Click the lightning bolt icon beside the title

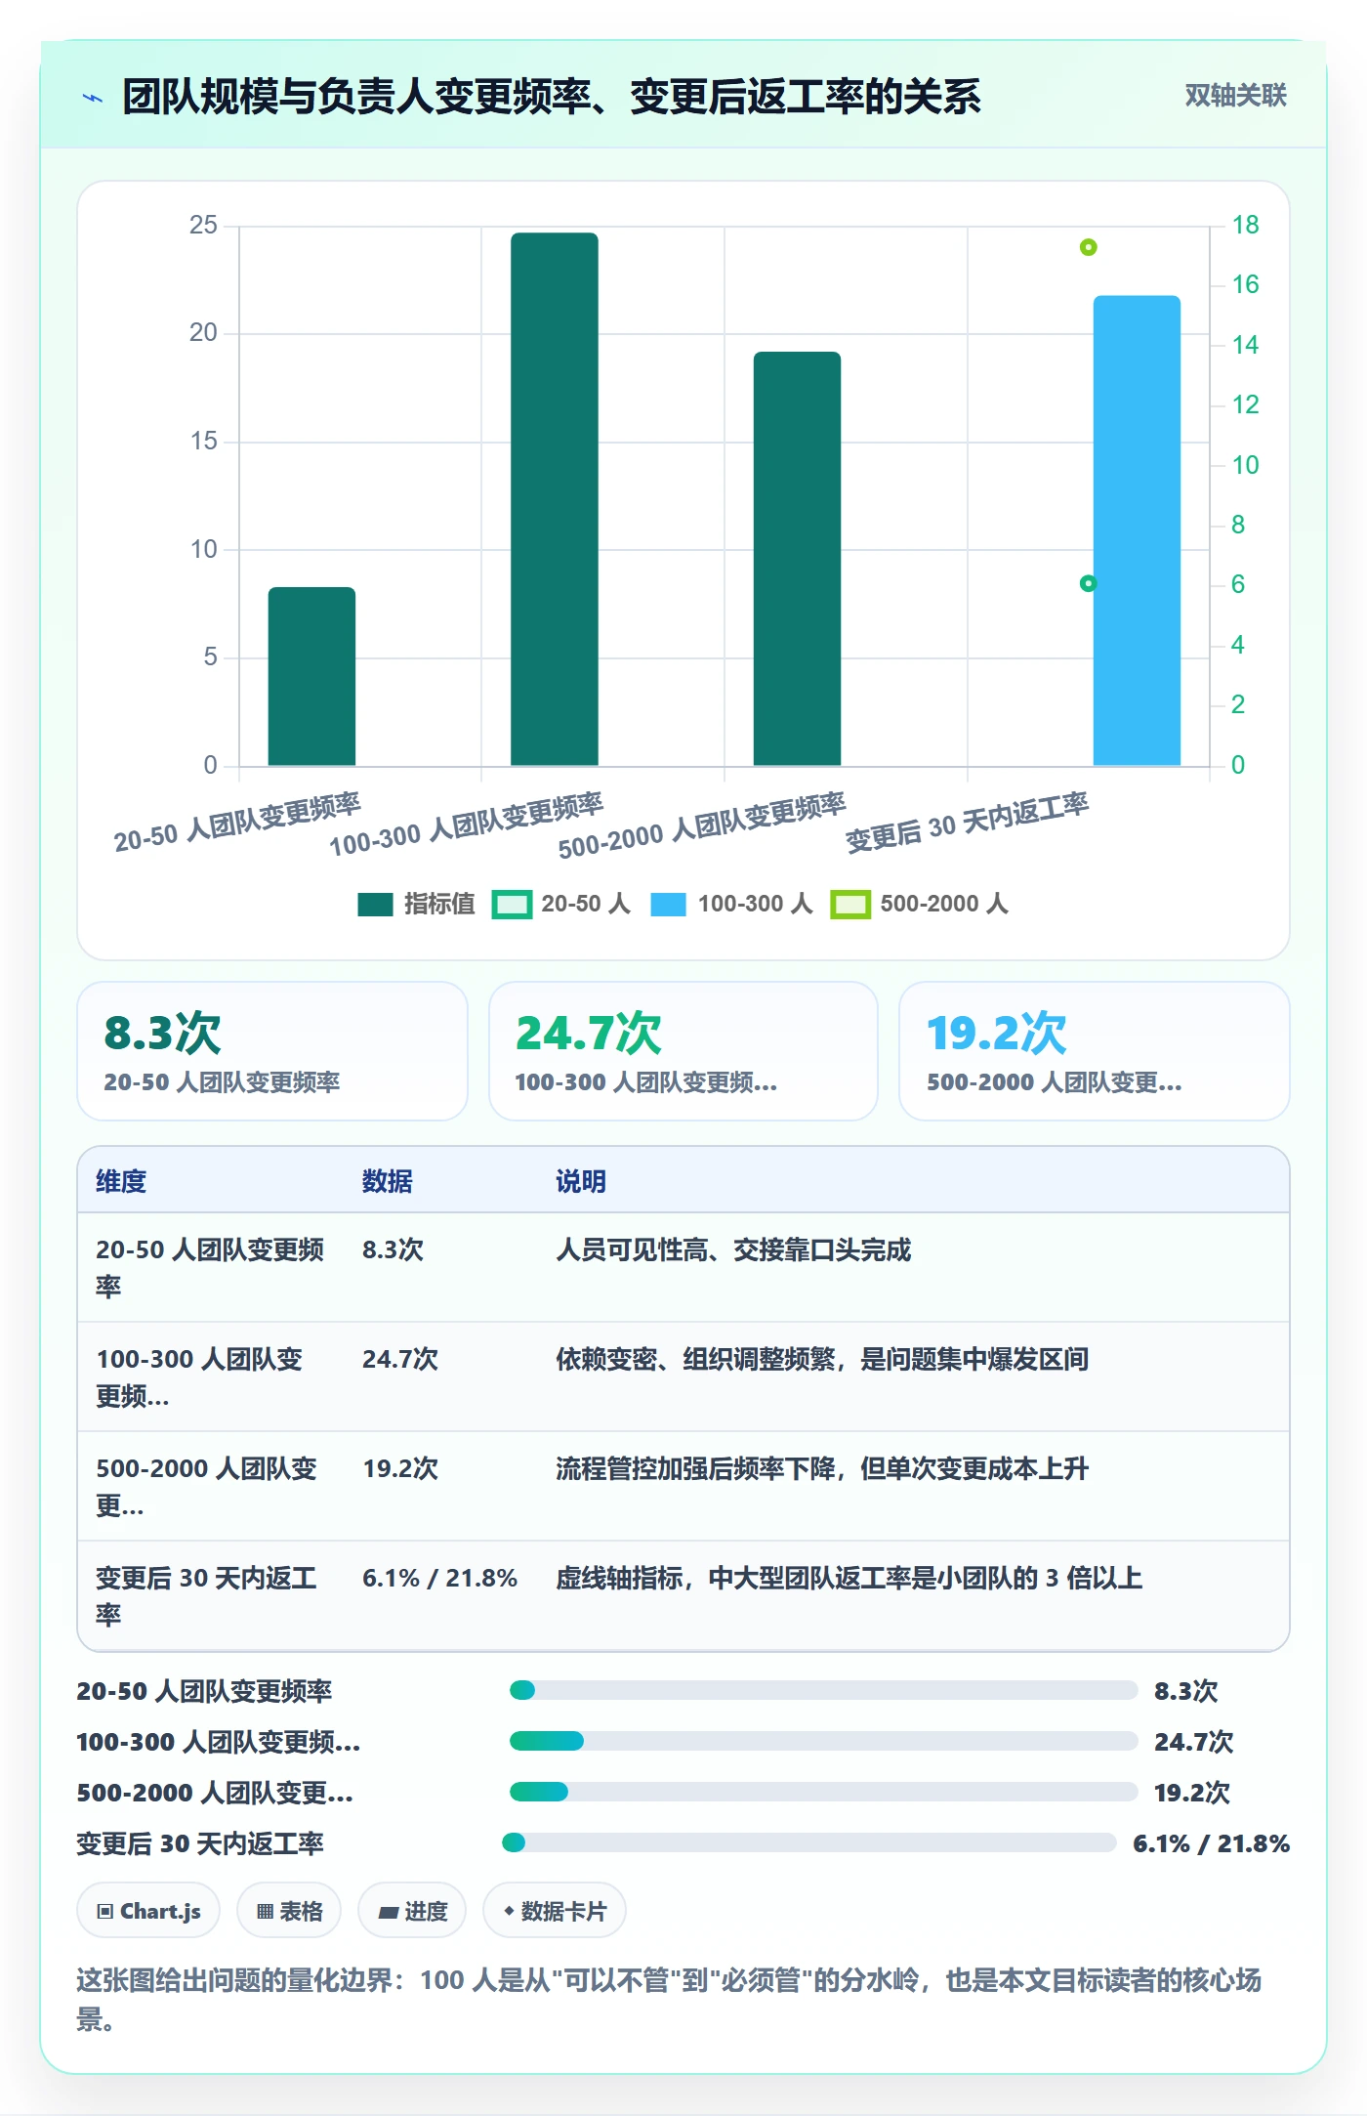point(93,98)
